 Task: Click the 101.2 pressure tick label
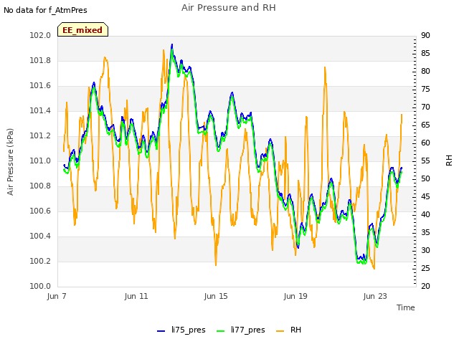(x=40, y=135)
